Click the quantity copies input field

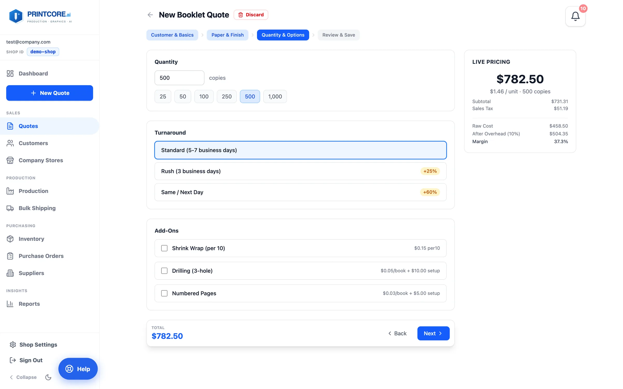pos(179,78)
